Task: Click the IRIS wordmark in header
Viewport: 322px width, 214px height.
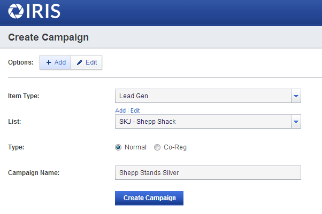Action: pos(43,11)
